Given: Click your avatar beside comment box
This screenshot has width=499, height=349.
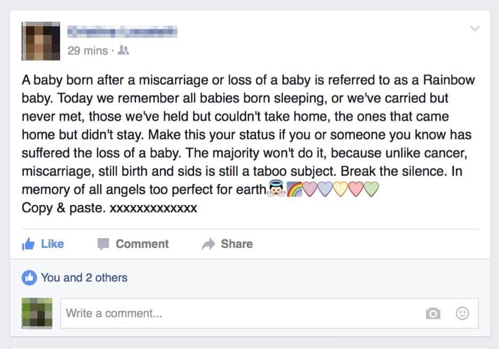Looking at the screenshot, I should click(38, 313).
